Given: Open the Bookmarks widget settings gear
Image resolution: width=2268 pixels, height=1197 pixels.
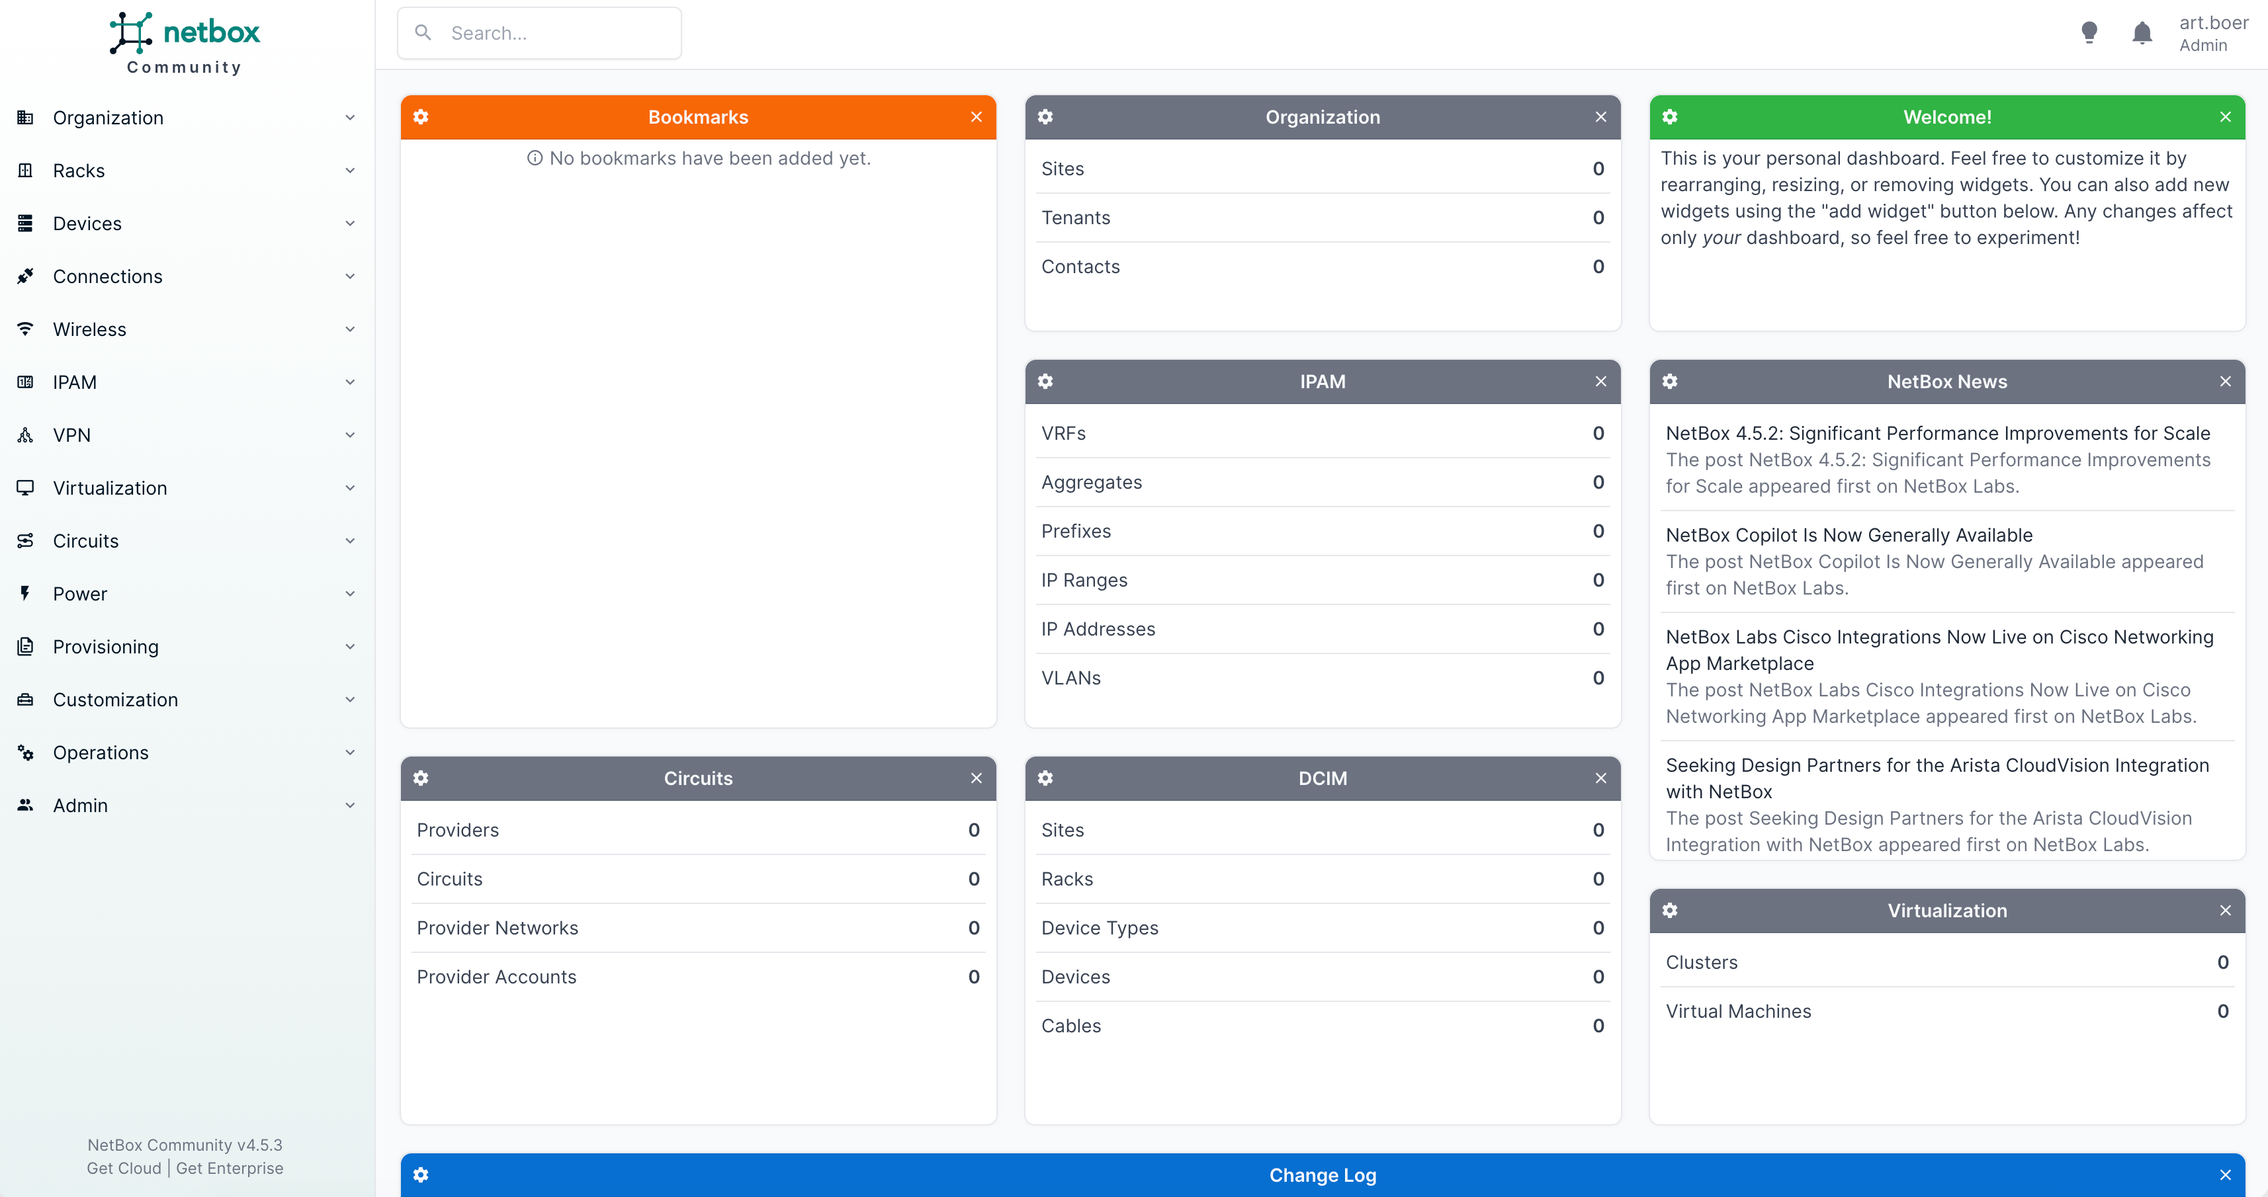Looking at the screenshot, I should (421, 116).
